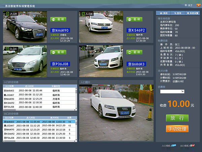Click the 场内停车位 200 line

pos(169,25)
